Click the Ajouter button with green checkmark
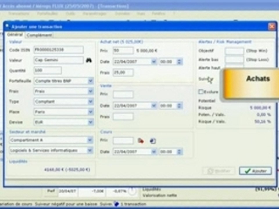 pyautogui.click(x=255, y=171)
